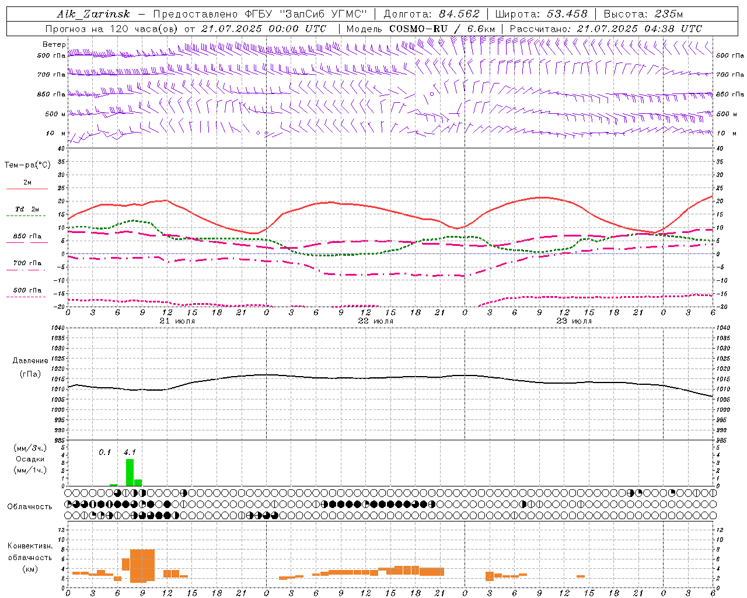Click the Облачность cloud cover label
747x598 pixels.
coord(30,506)
